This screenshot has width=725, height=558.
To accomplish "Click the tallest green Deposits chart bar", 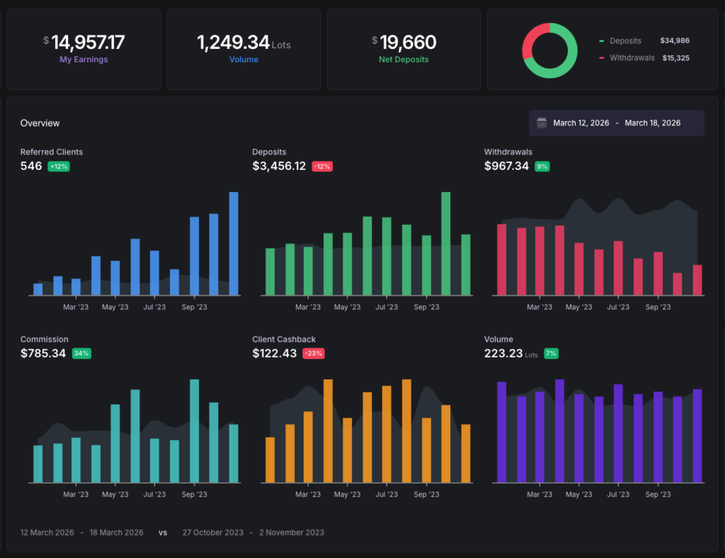I will [446, 243].
